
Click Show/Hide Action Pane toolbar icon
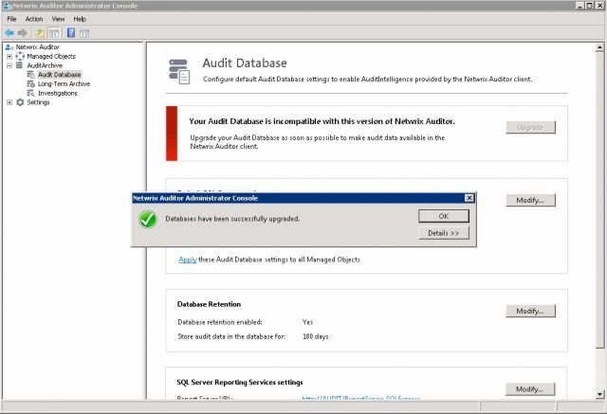tap(84, 33)
